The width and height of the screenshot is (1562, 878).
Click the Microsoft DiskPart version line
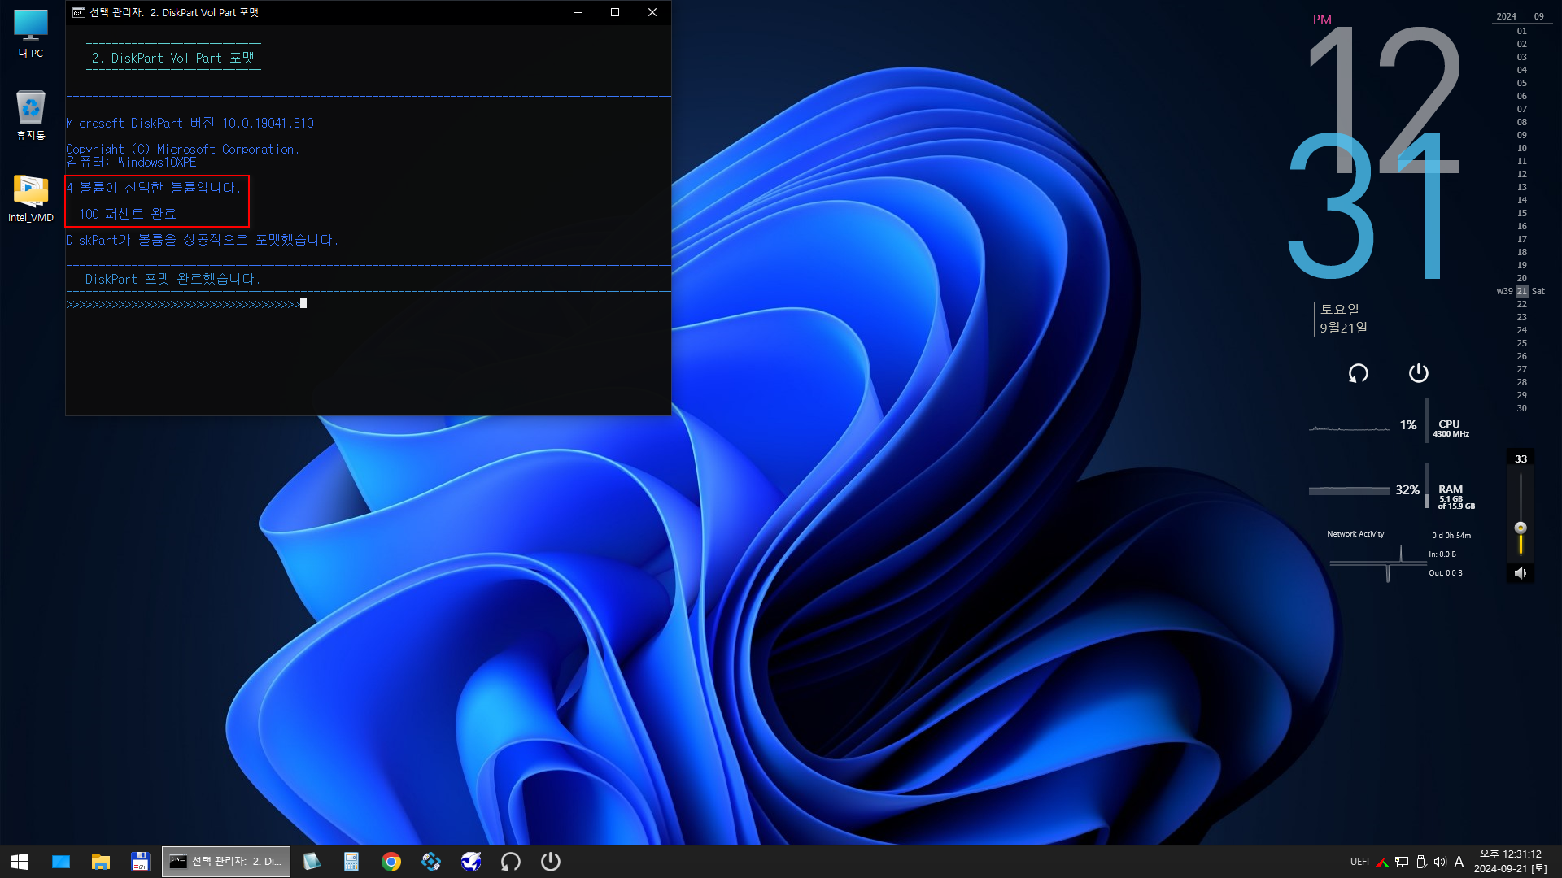[x=190, y=123]
